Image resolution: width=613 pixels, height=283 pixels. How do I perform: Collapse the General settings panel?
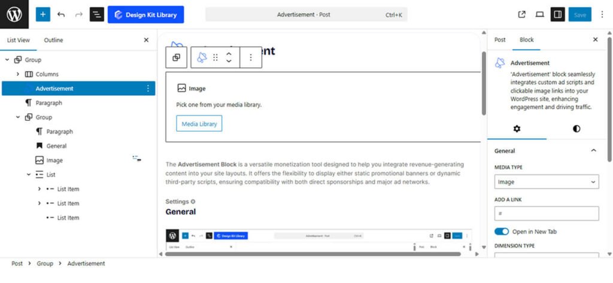click(593, 151)
